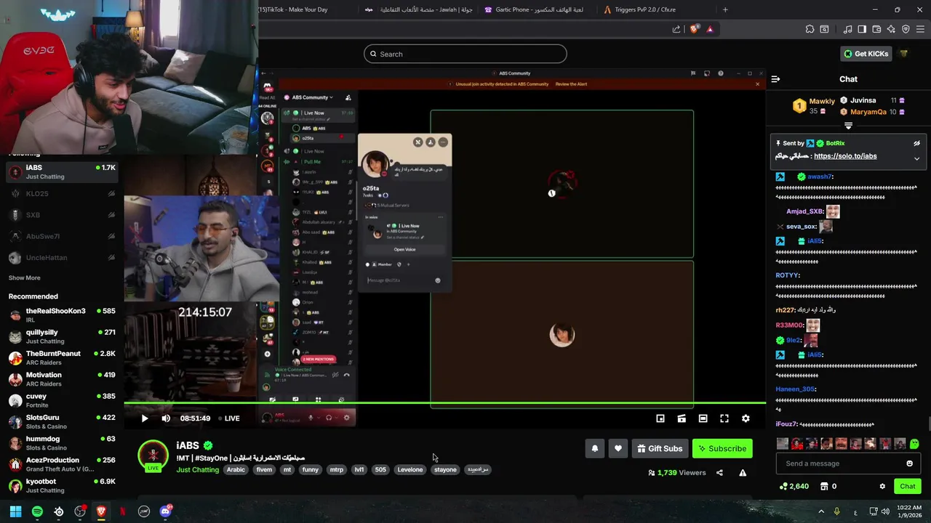Open iABS in the following list

point(62,172)
